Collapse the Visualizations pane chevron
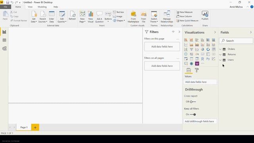The height and width of the screenshot is (143, 254). [x=215, y=32]
